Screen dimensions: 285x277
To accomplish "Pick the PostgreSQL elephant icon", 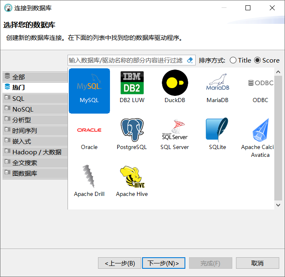I will point(132,135).
